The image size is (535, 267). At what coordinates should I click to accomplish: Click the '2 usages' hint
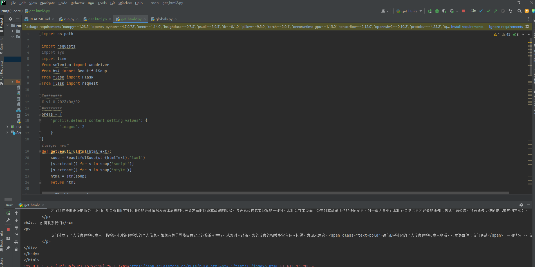pyautogui.click(x=49, y=145)
